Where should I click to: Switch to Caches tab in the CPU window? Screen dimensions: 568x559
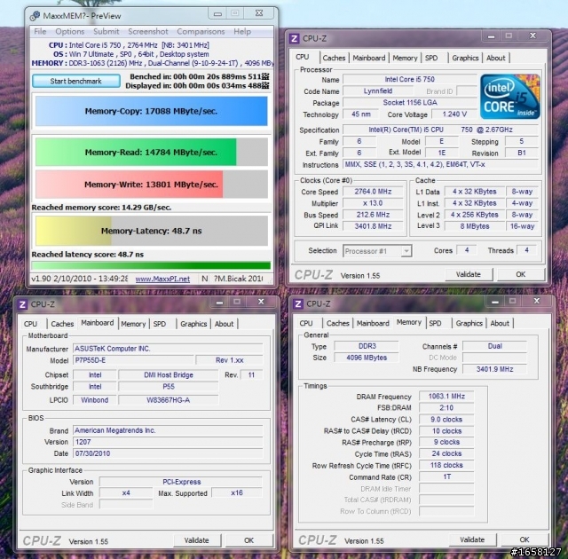(x=334, y=58)
